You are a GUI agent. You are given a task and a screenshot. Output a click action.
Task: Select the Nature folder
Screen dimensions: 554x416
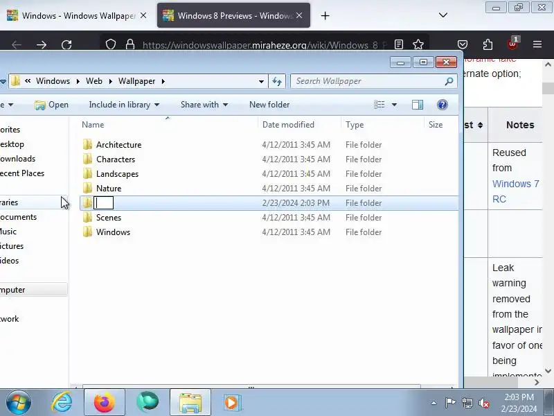(x=109, y=188)
